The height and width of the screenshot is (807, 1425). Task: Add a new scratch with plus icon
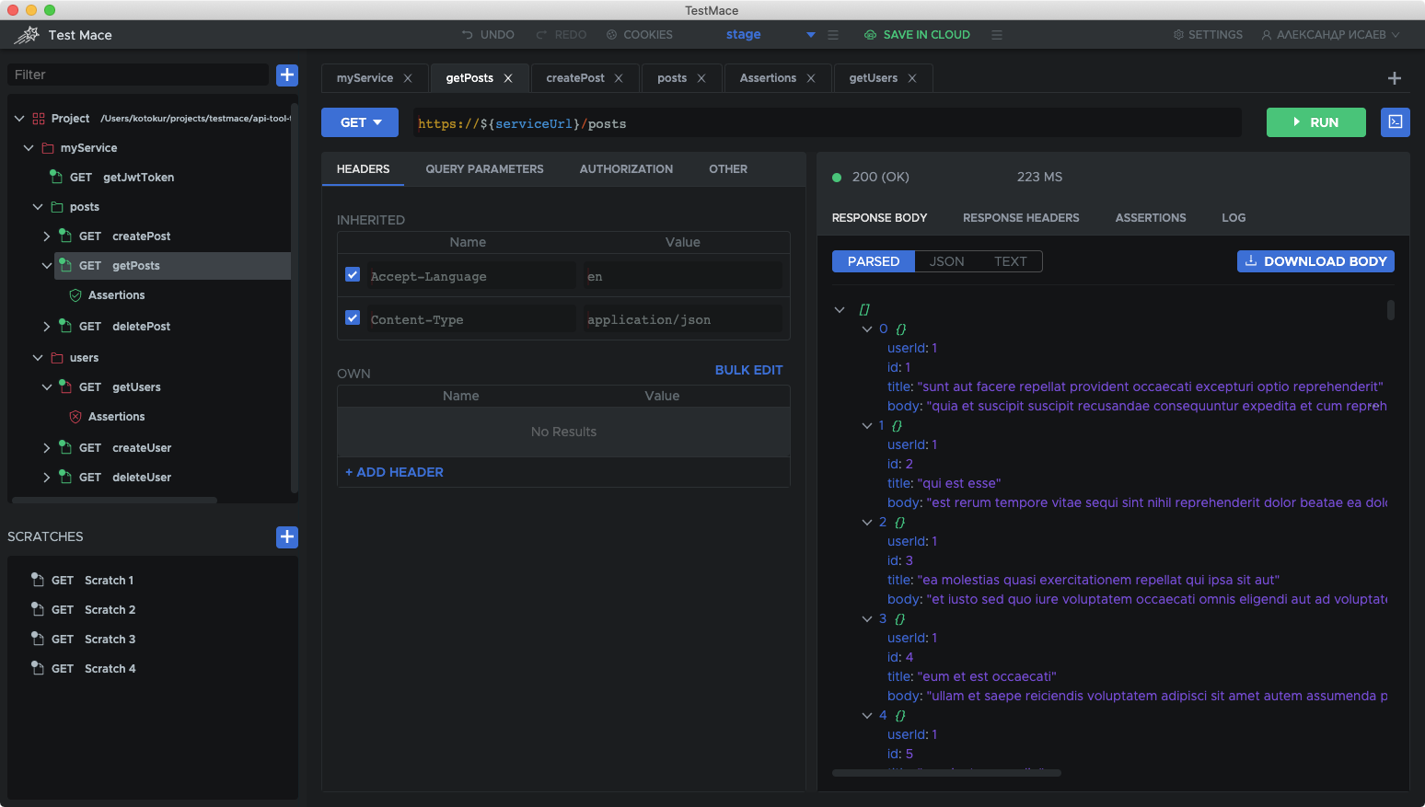coord(287,536)
